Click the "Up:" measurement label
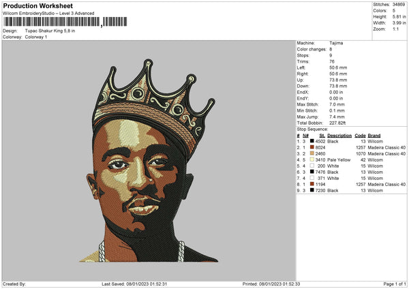The width and height of the screenshot is (409, 289). point(300,80)
